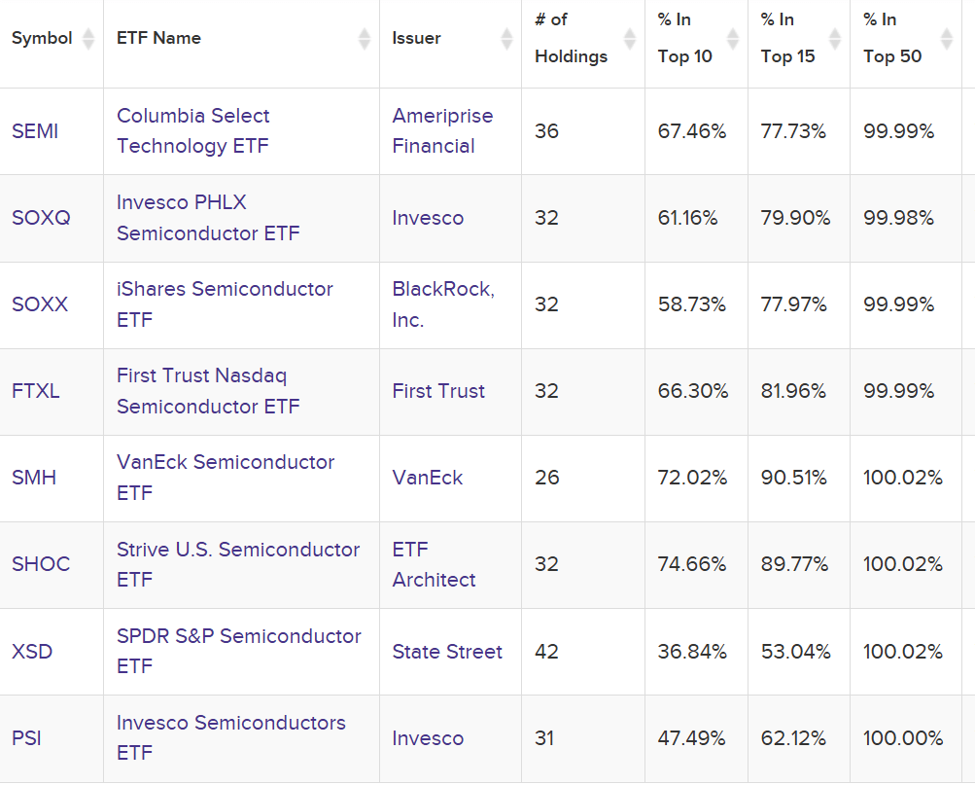
Task: Open the SPDR S&P Semiconductor ETF link
Action: coord(237,651)
